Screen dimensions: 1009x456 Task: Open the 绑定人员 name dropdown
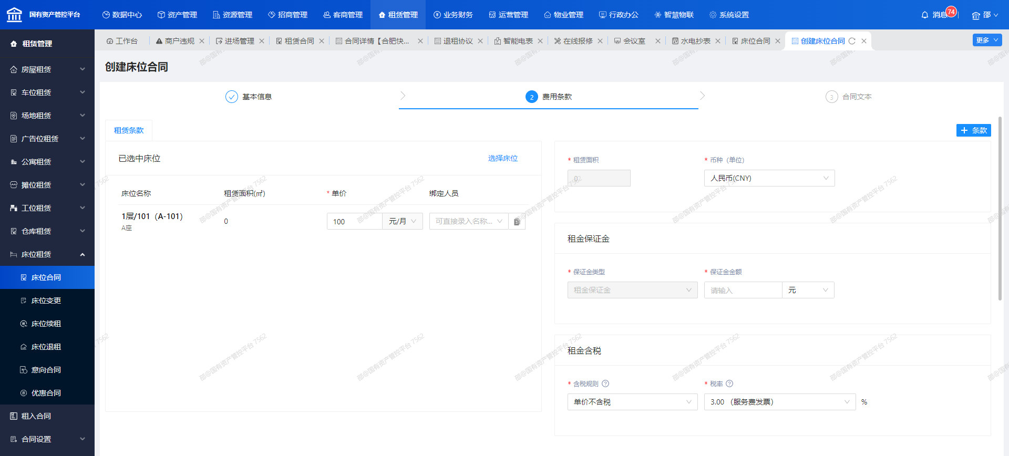pos(469,222)
